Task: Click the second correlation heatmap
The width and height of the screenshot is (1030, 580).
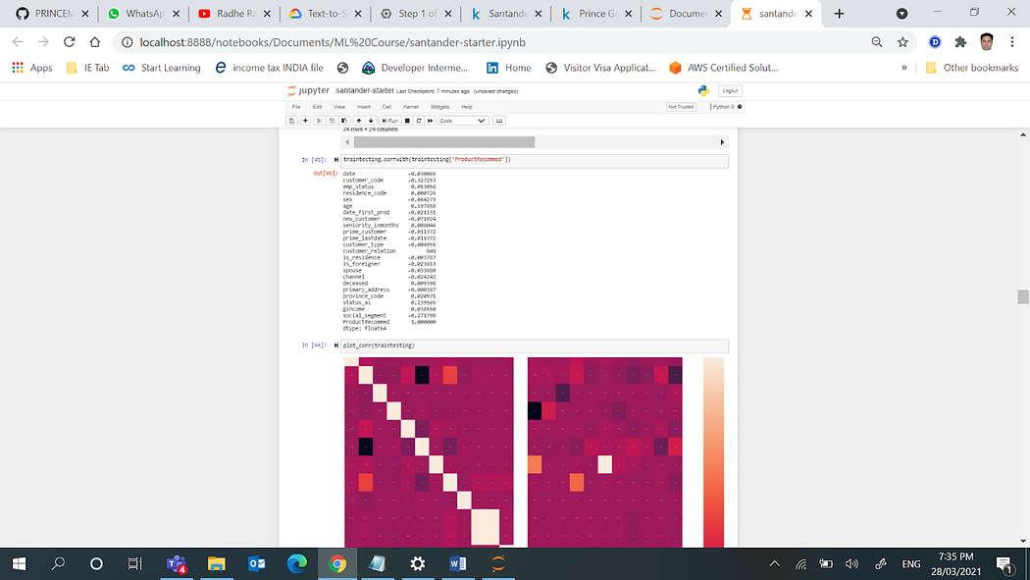Action: (x=605, y=451)
